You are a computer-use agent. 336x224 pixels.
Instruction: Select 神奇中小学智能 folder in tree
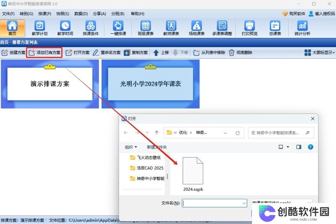click(x=147, y=178)
